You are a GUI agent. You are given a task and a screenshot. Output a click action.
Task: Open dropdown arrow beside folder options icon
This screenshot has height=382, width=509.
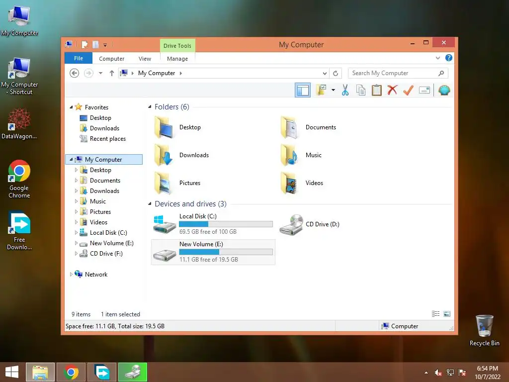point(333,90)
